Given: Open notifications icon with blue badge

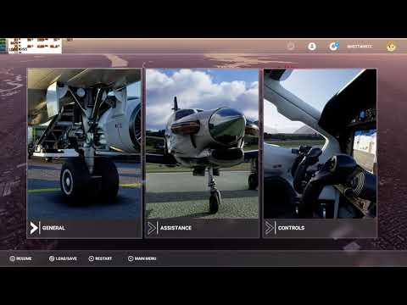Looking at the screenshot, I should coord(334,46).
